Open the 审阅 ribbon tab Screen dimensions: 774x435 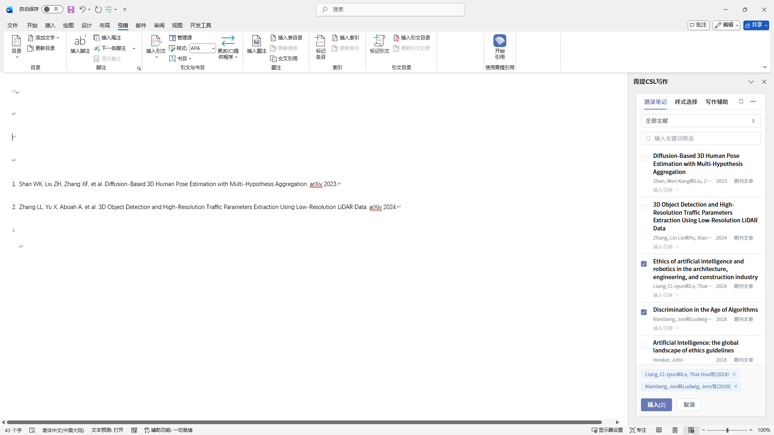[x=159, y=25]
